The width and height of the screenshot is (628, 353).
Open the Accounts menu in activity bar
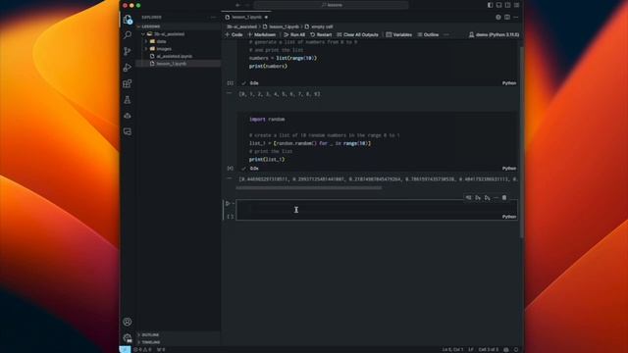pyautogui.click(x=128, y=322)
